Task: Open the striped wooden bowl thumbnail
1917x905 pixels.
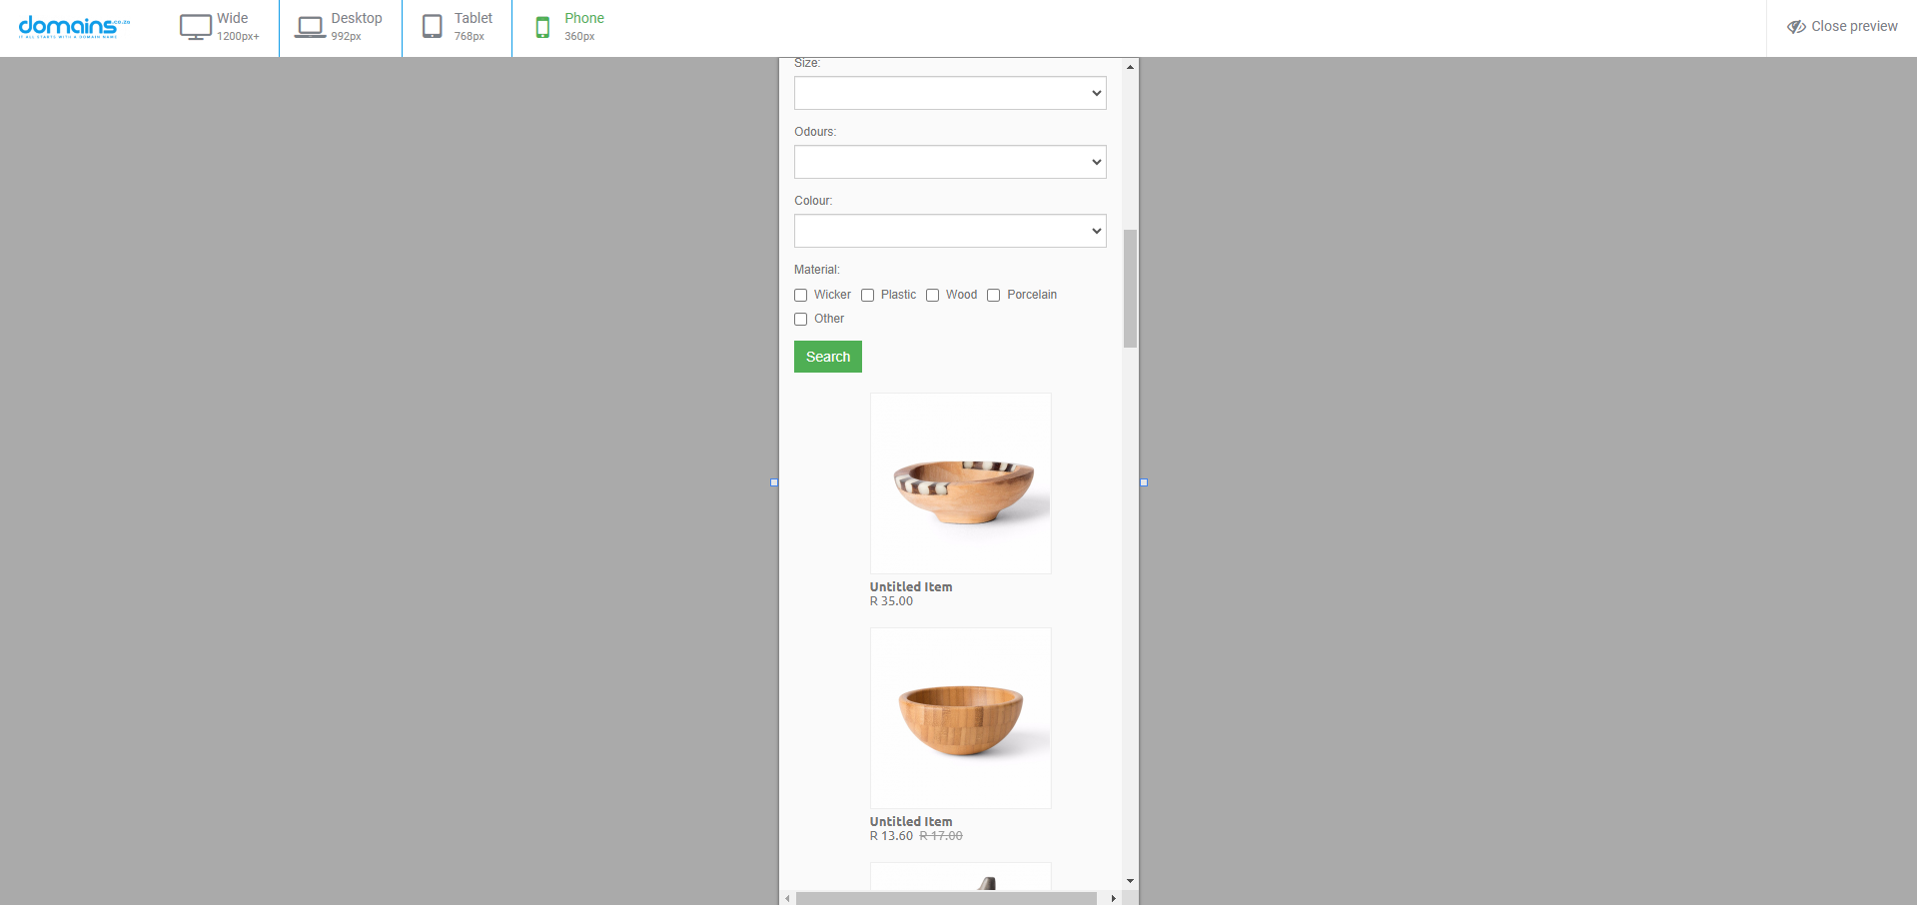Action: (961, 483)
